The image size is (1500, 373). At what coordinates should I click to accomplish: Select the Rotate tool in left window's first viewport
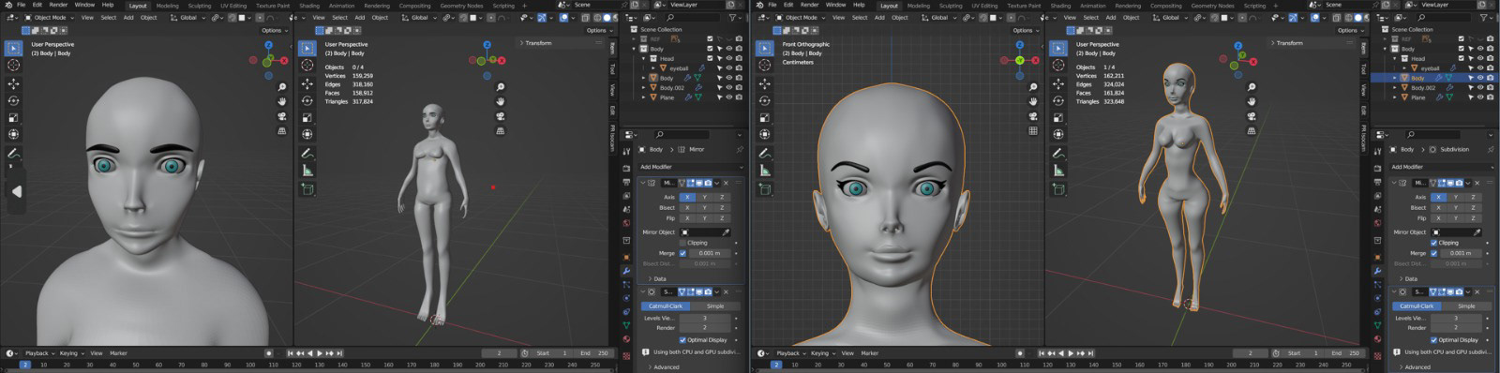tap(13, 100)
